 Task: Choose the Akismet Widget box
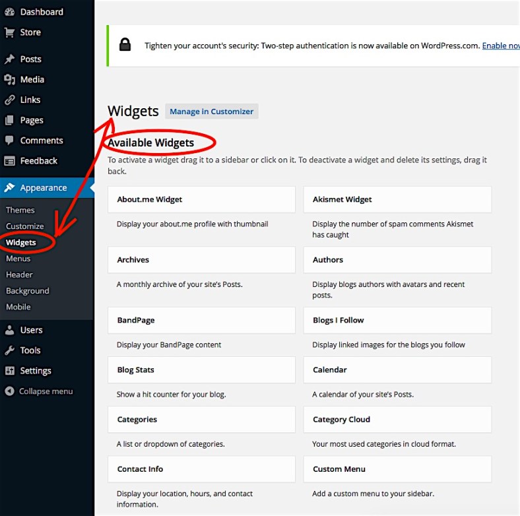[397, 199]
